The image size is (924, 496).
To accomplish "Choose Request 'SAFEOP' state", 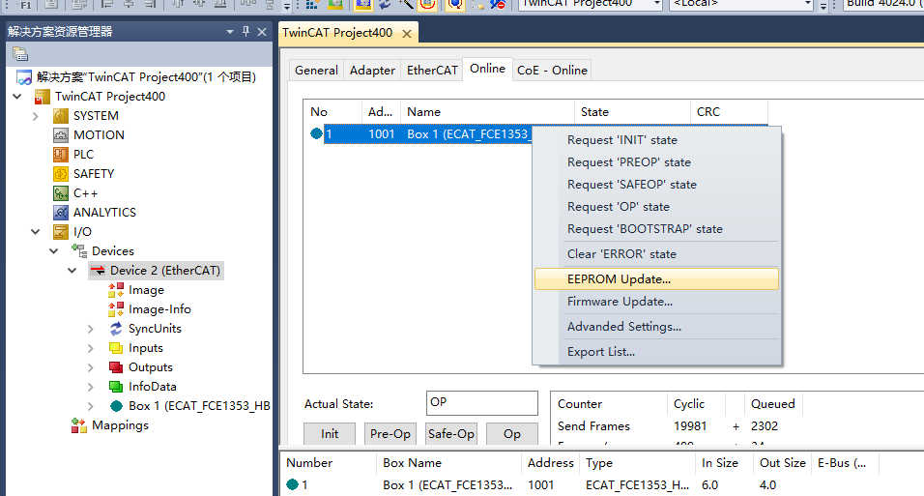I will tap(656, 185).
